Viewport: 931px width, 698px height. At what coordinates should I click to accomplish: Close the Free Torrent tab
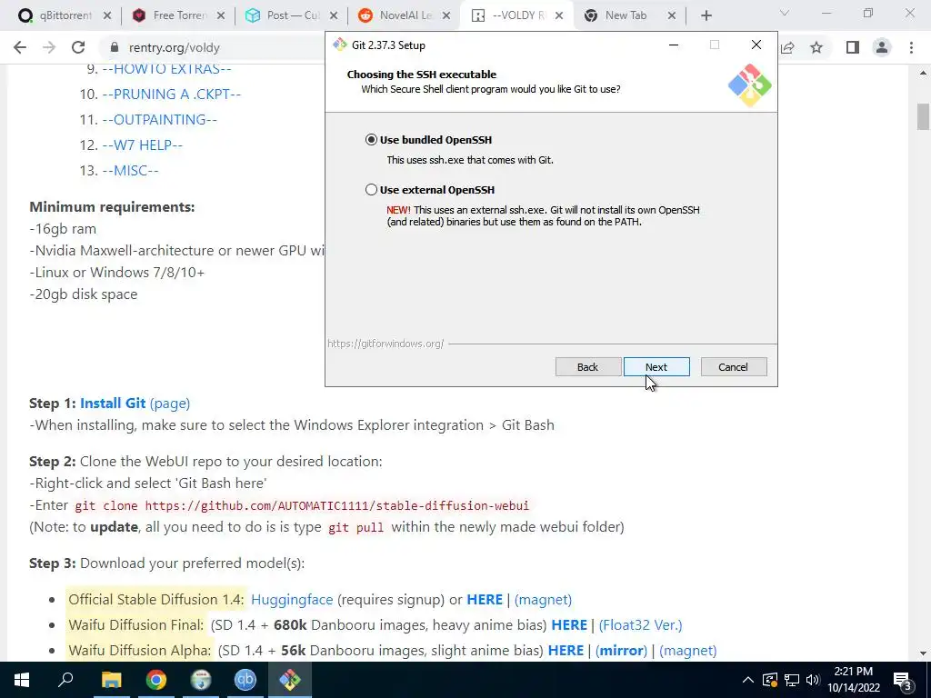tap(221, 16)
